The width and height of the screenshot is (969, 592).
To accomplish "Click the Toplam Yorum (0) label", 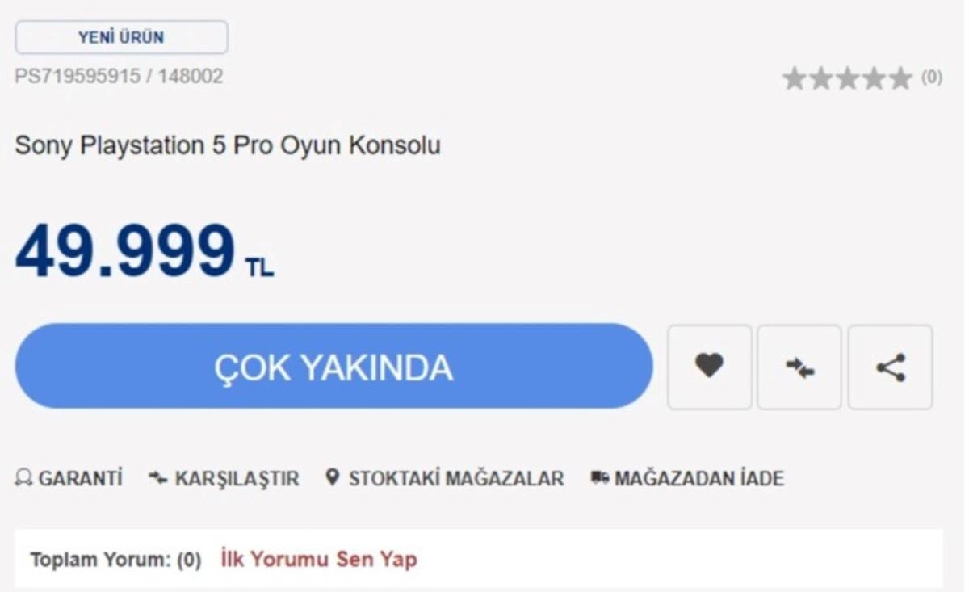I will pyautogui.click(x=115, y=560).
